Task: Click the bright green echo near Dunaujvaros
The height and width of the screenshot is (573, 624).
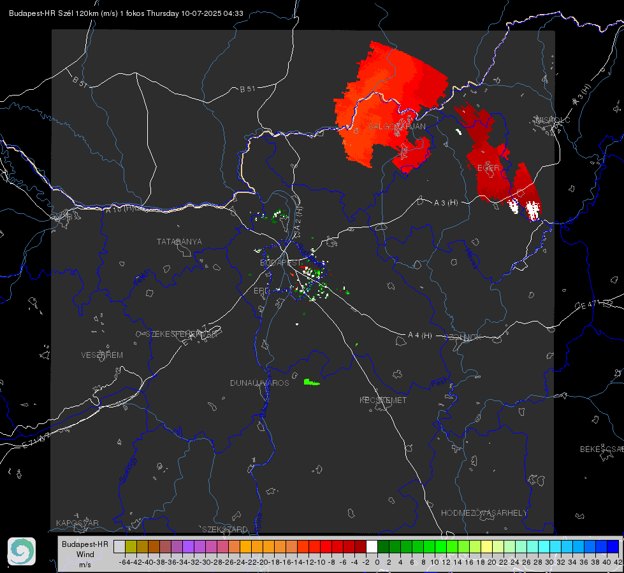Action: coord(312,383)
